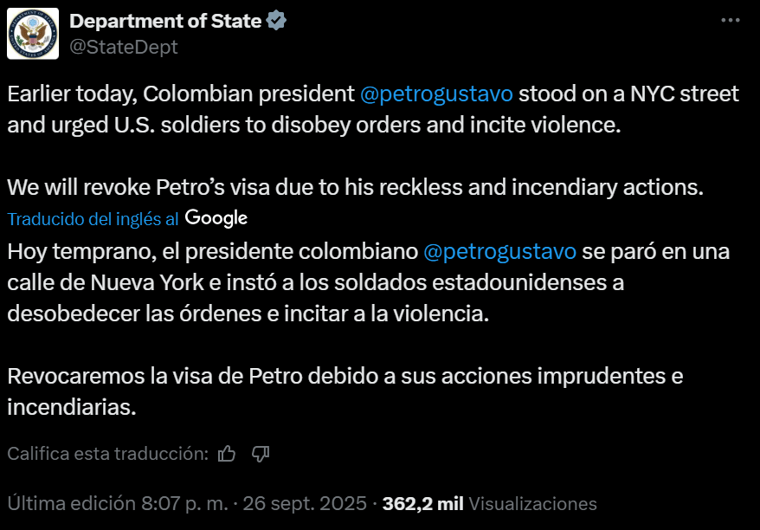Open the three-dot more options menu

point(731,20)
